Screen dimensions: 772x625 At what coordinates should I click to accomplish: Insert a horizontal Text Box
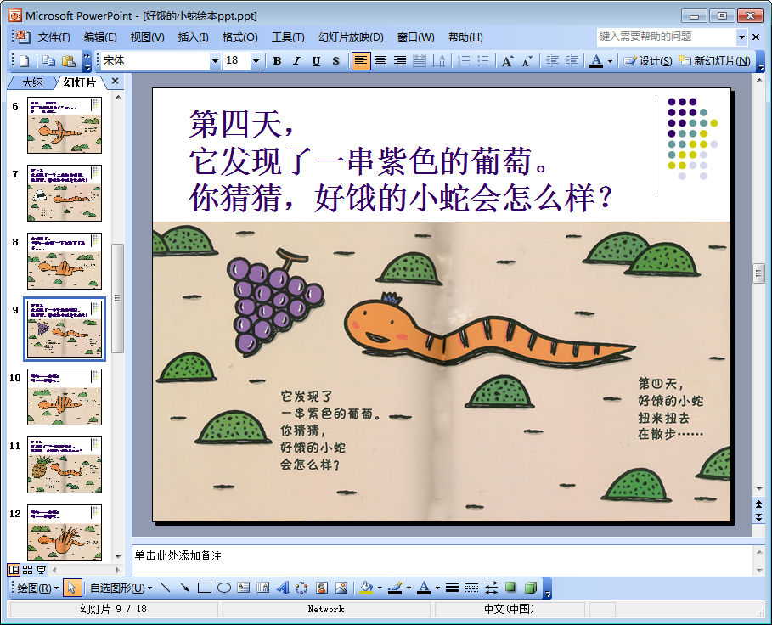243,588
